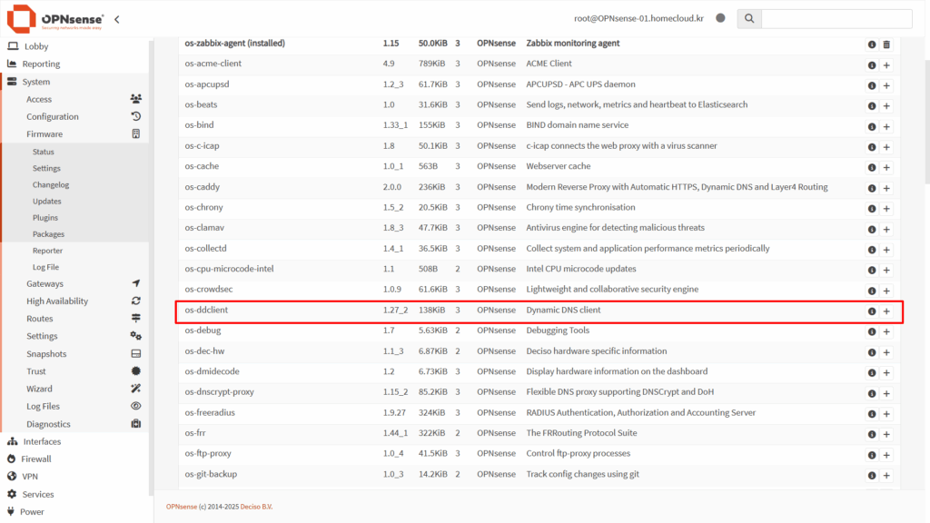Collapse the Firmware submenu

coord(45,134)
